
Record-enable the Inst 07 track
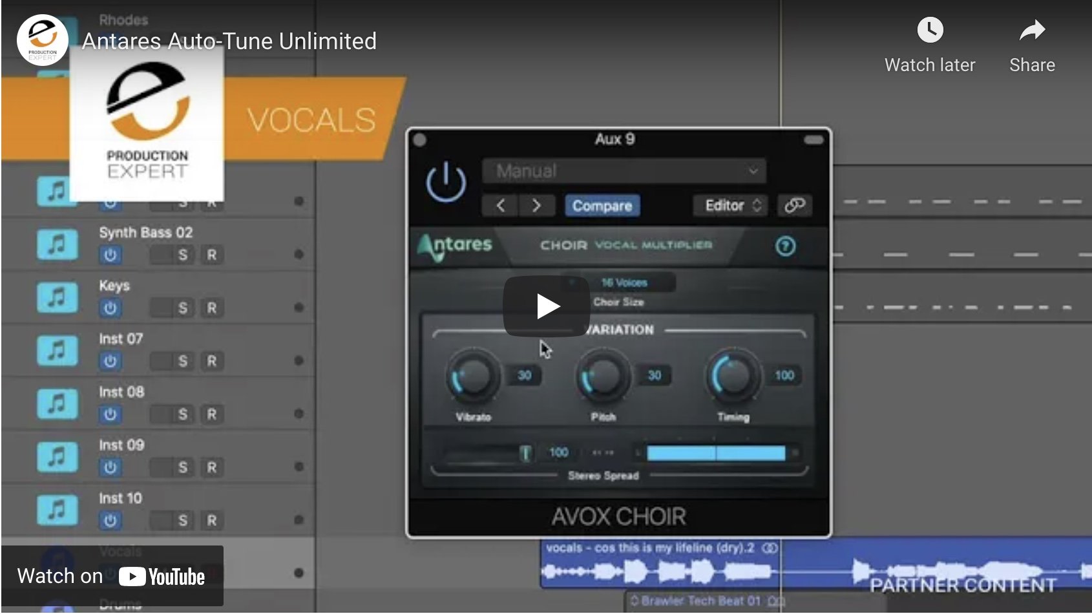coord(211,361)
